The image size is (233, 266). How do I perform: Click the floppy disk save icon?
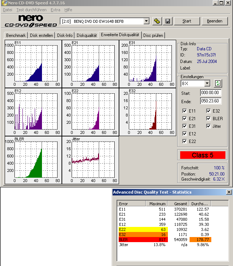coord(168,21)
